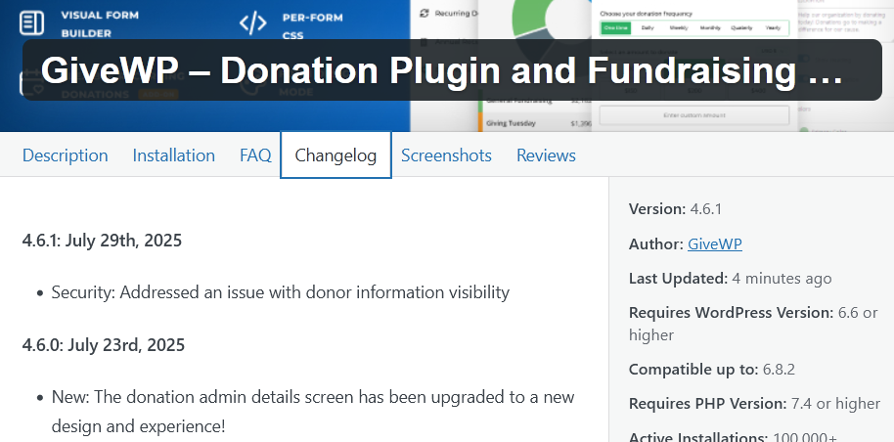
Task: Open the FAQ tab
Action: pos(255,155)
